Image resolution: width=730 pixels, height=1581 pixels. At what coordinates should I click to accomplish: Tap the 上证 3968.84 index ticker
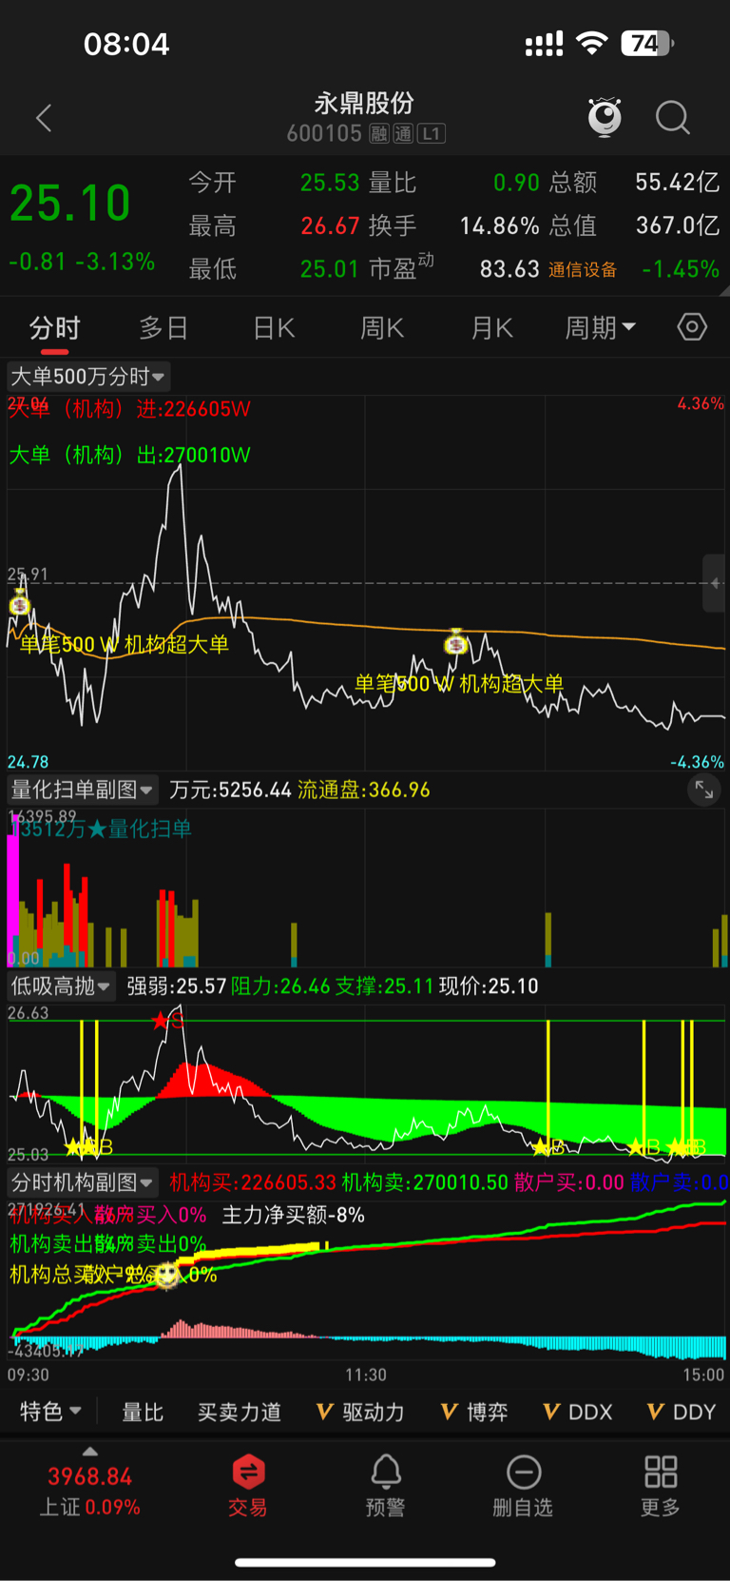(89, 1492)
